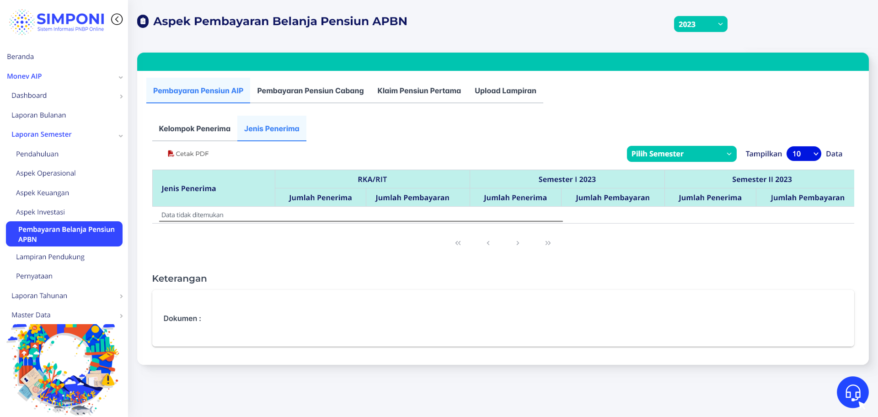
Task: Switch to Pembayaran Pensiun Cabang tab
Action: coord(311,91)
